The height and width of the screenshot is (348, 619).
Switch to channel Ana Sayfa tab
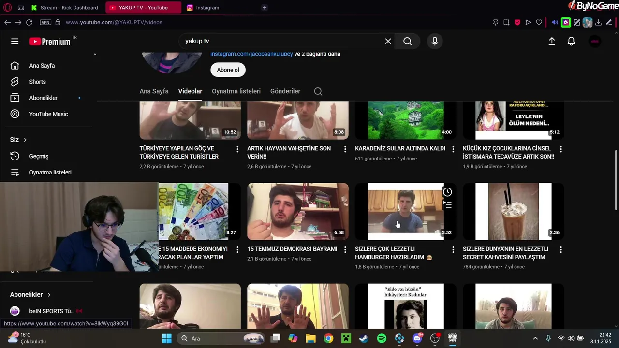coord(154,91)
